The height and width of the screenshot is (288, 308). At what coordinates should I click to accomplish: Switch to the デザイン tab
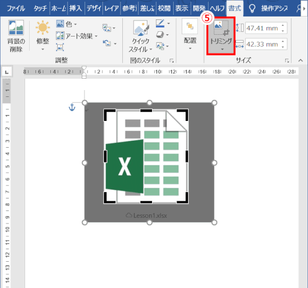[x=94, y=9]
